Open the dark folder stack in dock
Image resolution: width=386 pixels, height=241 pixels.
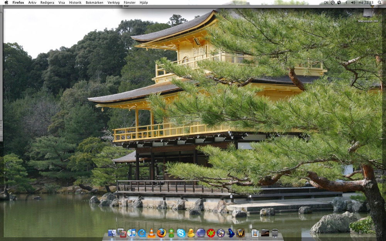(x=265, y=233)
